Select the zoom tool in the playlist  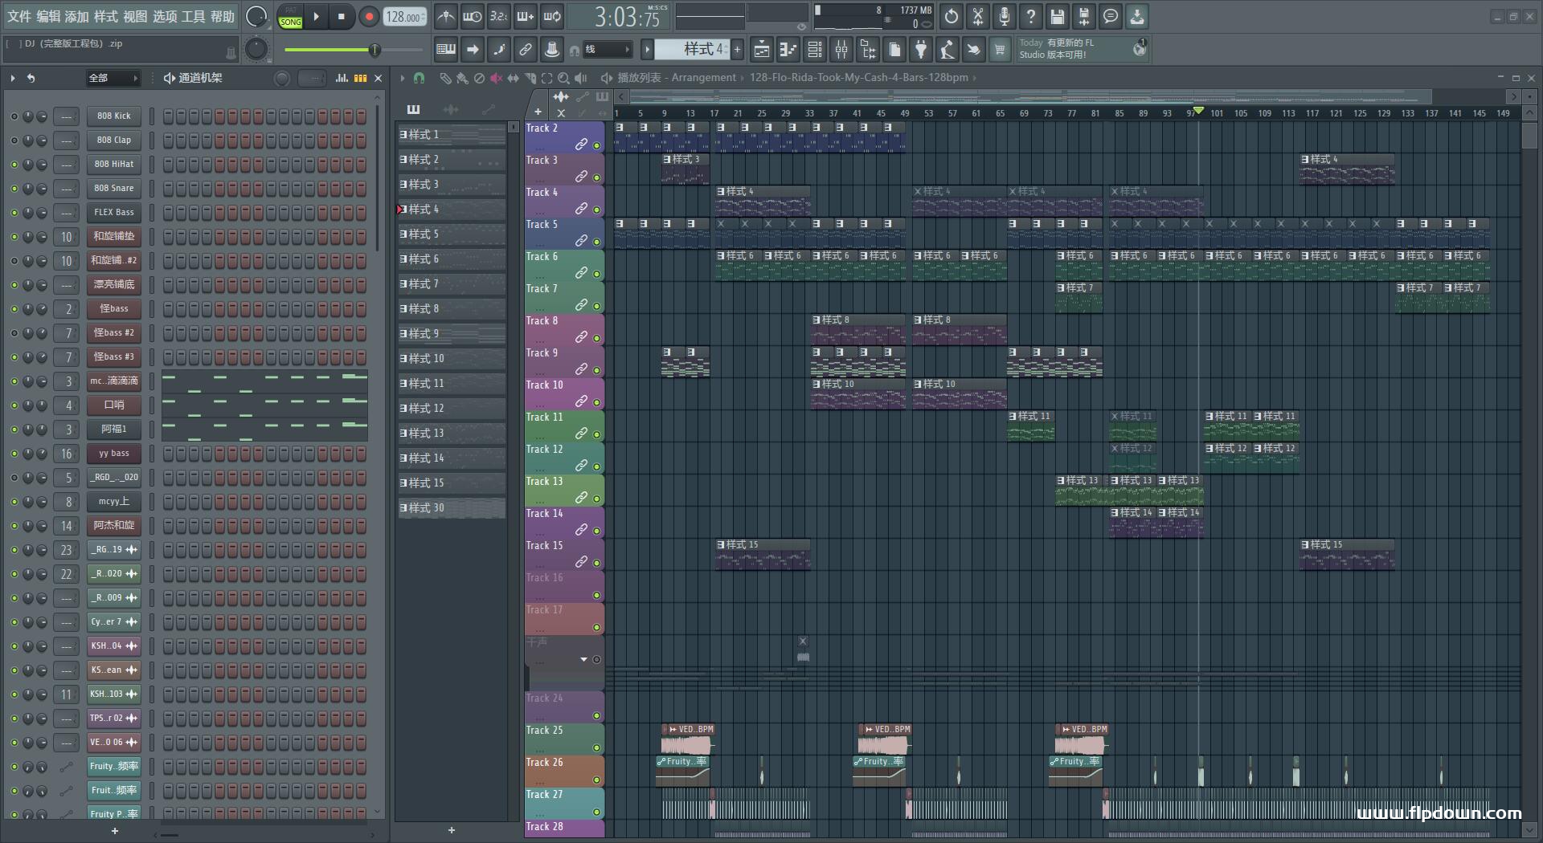tap(563, 78)
